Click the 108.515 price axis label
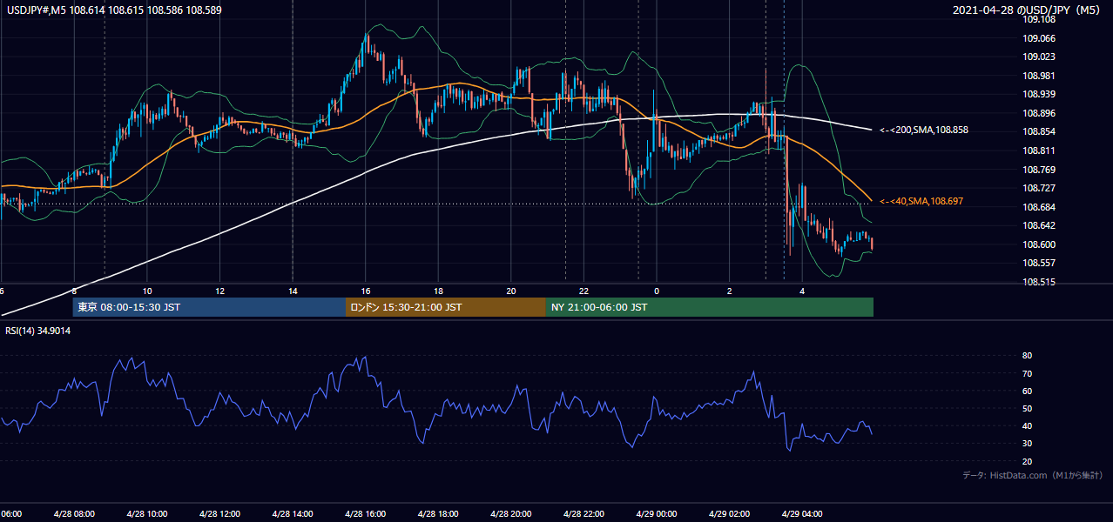This screenshot has height=522, width=1113. [1039, 282]
